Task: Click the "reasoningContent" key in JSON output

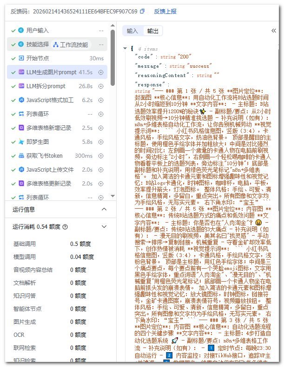Action: [x=162, y=75]
